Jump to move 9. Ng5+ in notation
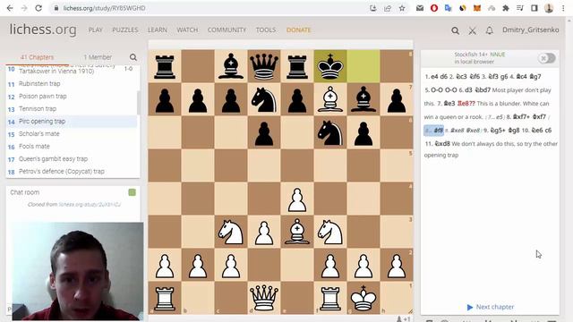Viewport: 573px width, 322px height. pyautogui.click(x=498, y=131)
